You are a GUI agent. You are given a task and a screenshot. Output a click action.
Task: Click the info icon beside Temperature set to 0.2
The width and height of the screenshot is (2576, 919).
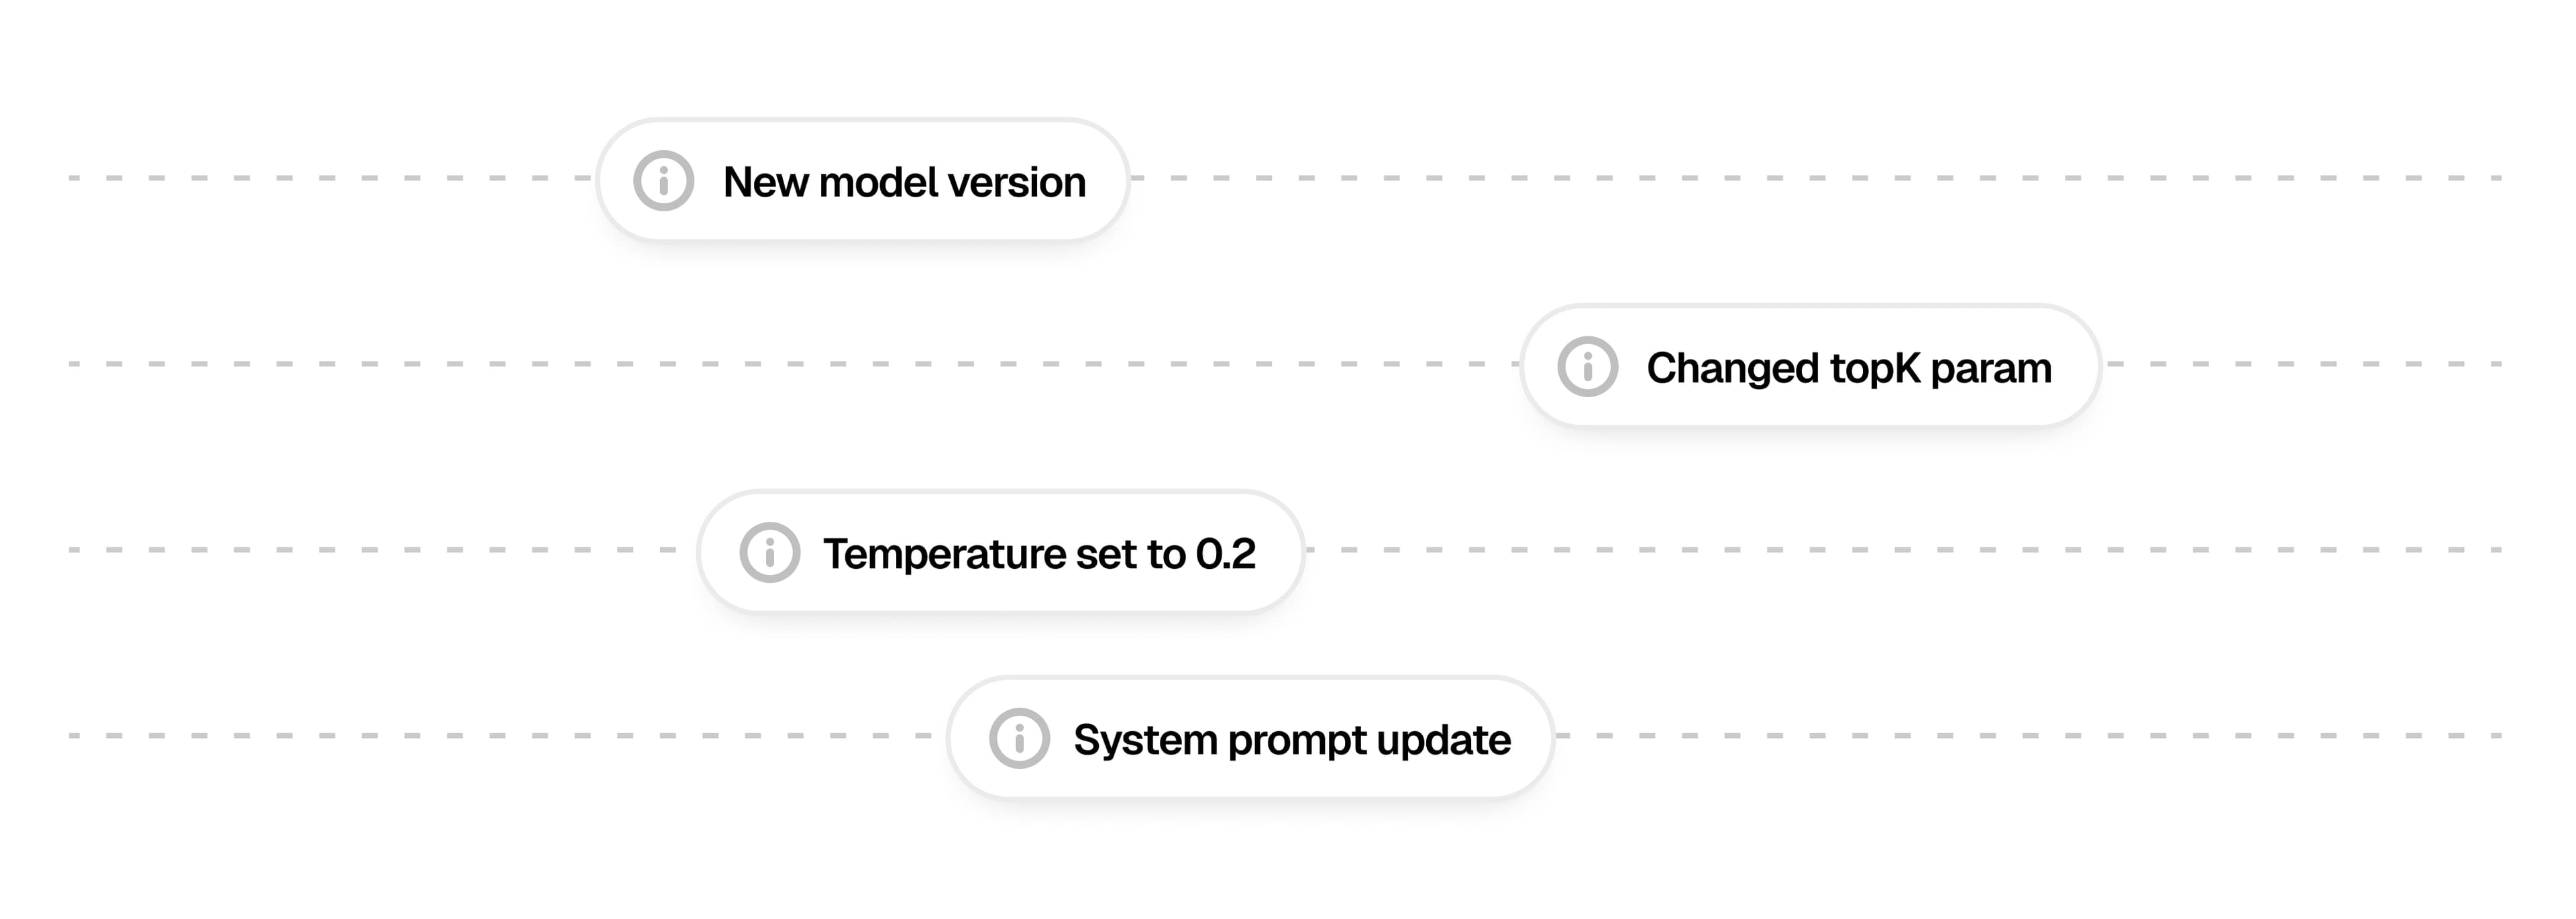(769, 552)
